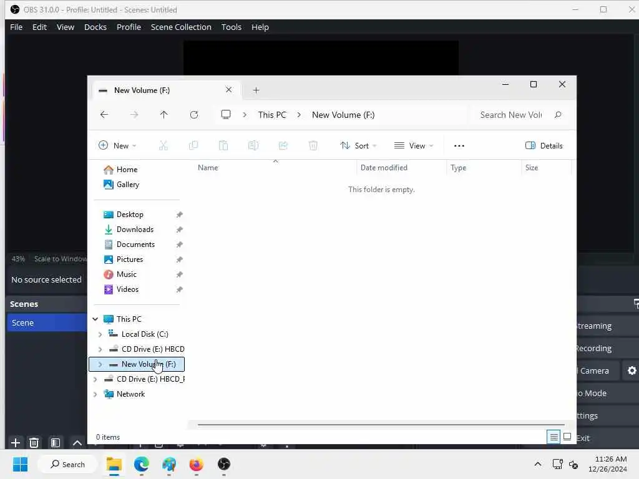Launch Microsoft Edge from taskbar
This screenshot has width=639, height=479.
click(x=142, y=464)
